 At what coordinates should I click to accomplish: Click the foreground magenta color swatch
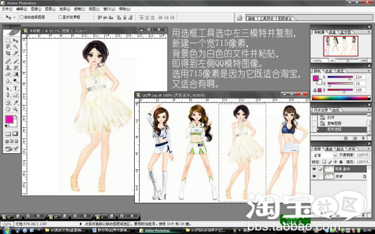9,119
